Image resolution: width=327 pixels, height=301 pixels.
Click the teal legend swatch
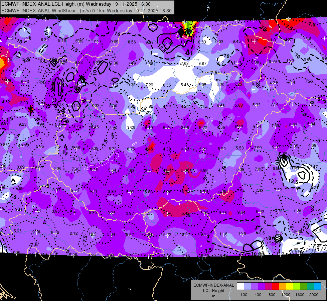pyautogui.click(x=311, y=286)
